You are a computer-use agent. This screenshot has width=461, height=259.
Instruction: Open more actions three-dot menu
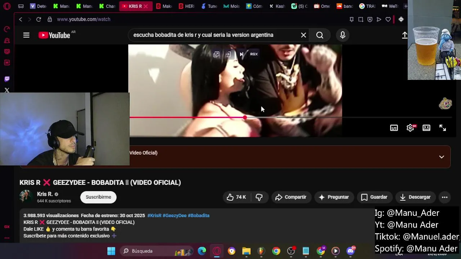click(x=445, y=197)
